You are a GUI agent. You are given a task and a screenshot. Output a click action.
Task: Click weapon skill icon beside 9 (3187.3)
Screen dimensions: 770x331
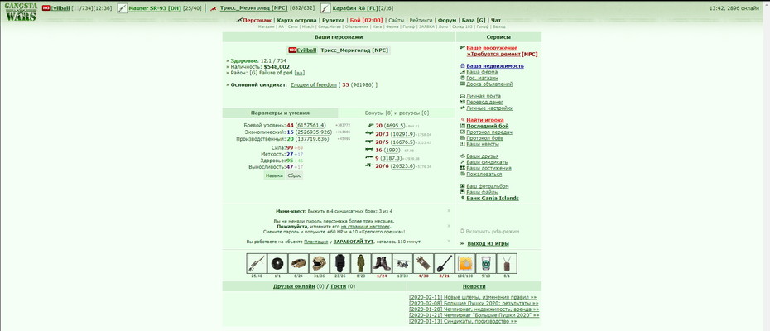[x=370, y=158]
